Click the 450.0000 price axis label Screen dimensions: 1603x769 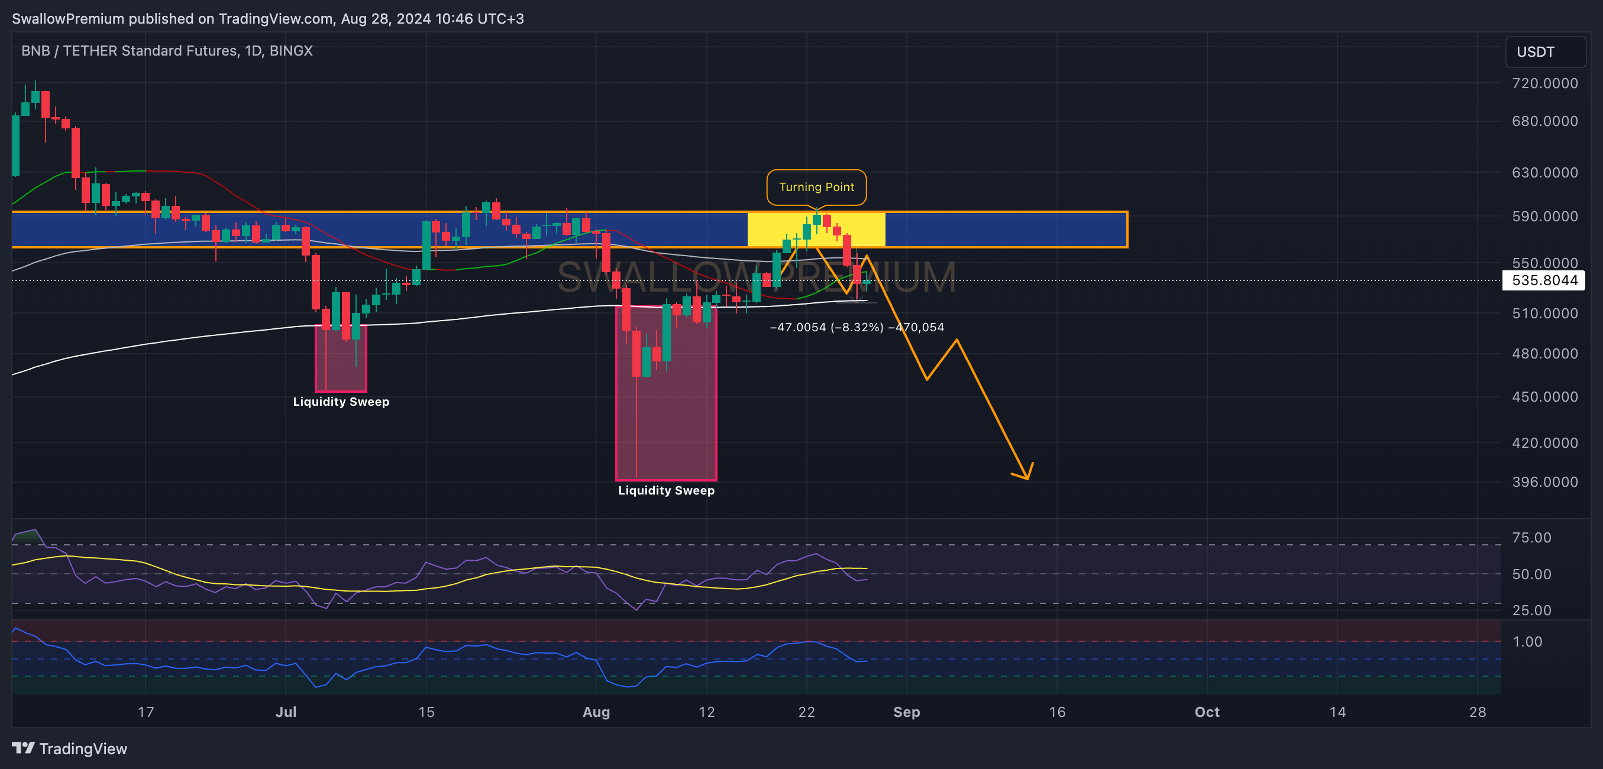1544,397
